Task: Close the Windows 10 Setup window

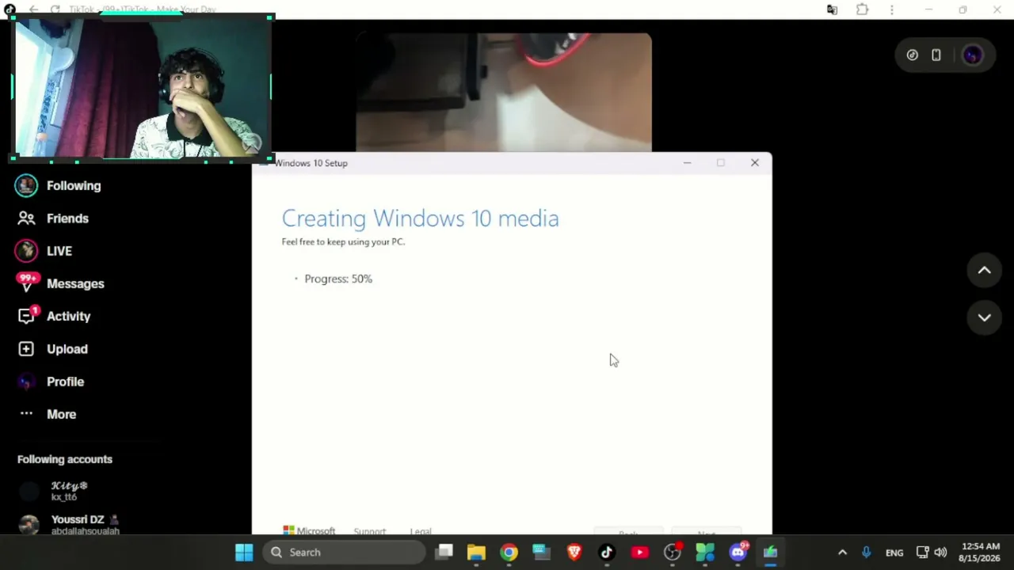Action: tap(754, 162)
